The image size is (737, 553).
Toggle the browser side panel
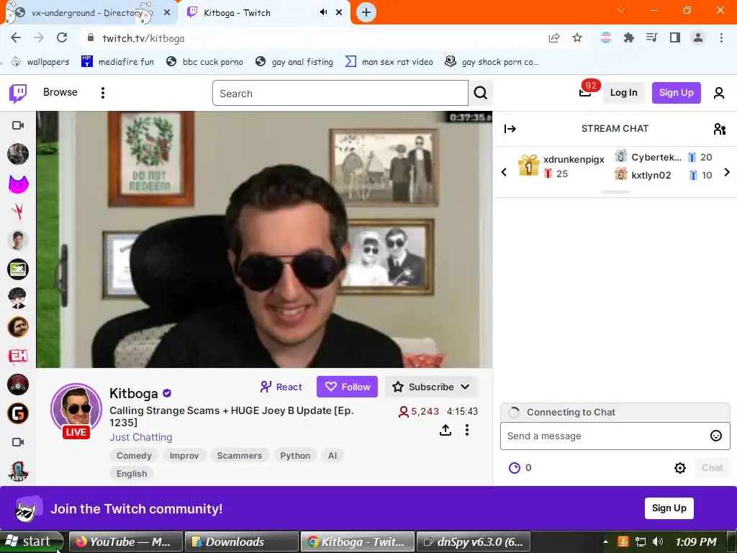pyautogui.click(x=675, y=38)
